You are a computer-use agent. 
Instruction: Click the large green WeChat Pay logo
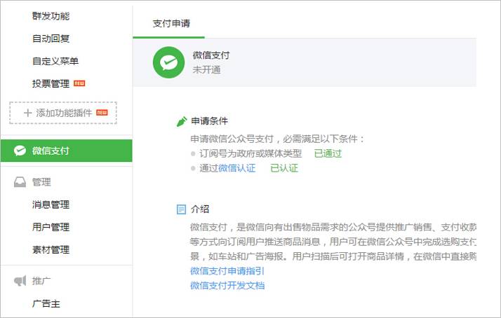pyautogui.click(x=168, y=62)
